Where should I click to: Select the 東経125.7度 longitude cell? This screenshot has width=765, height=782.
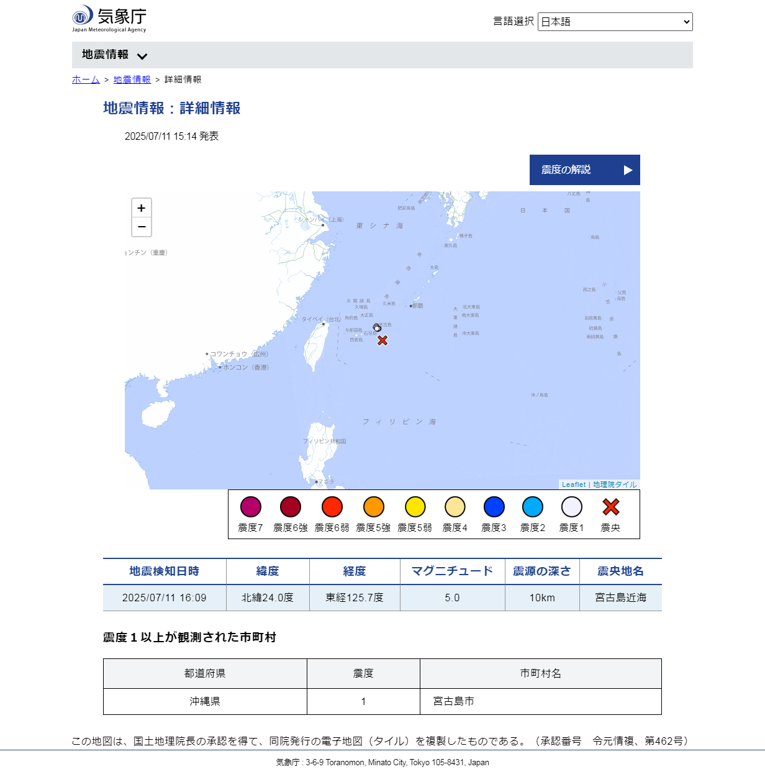355,598
